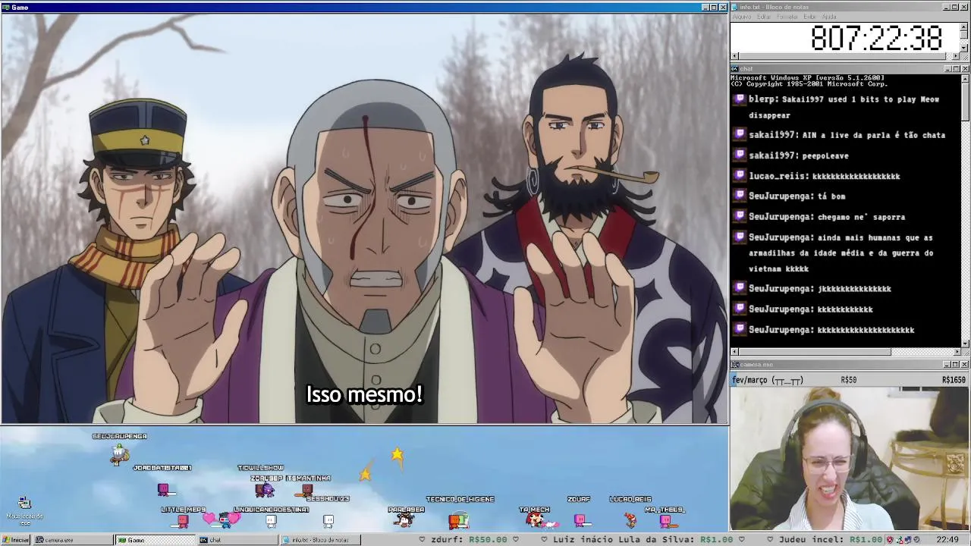Viewport: 971px width, 546px height.
Task: Click the 22:49 taskbar clock
Action: pyautogui.click(x=947, y=540)
